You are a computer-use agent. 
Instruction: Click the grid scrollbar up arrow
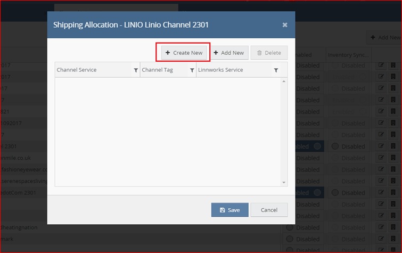point(284,81)
